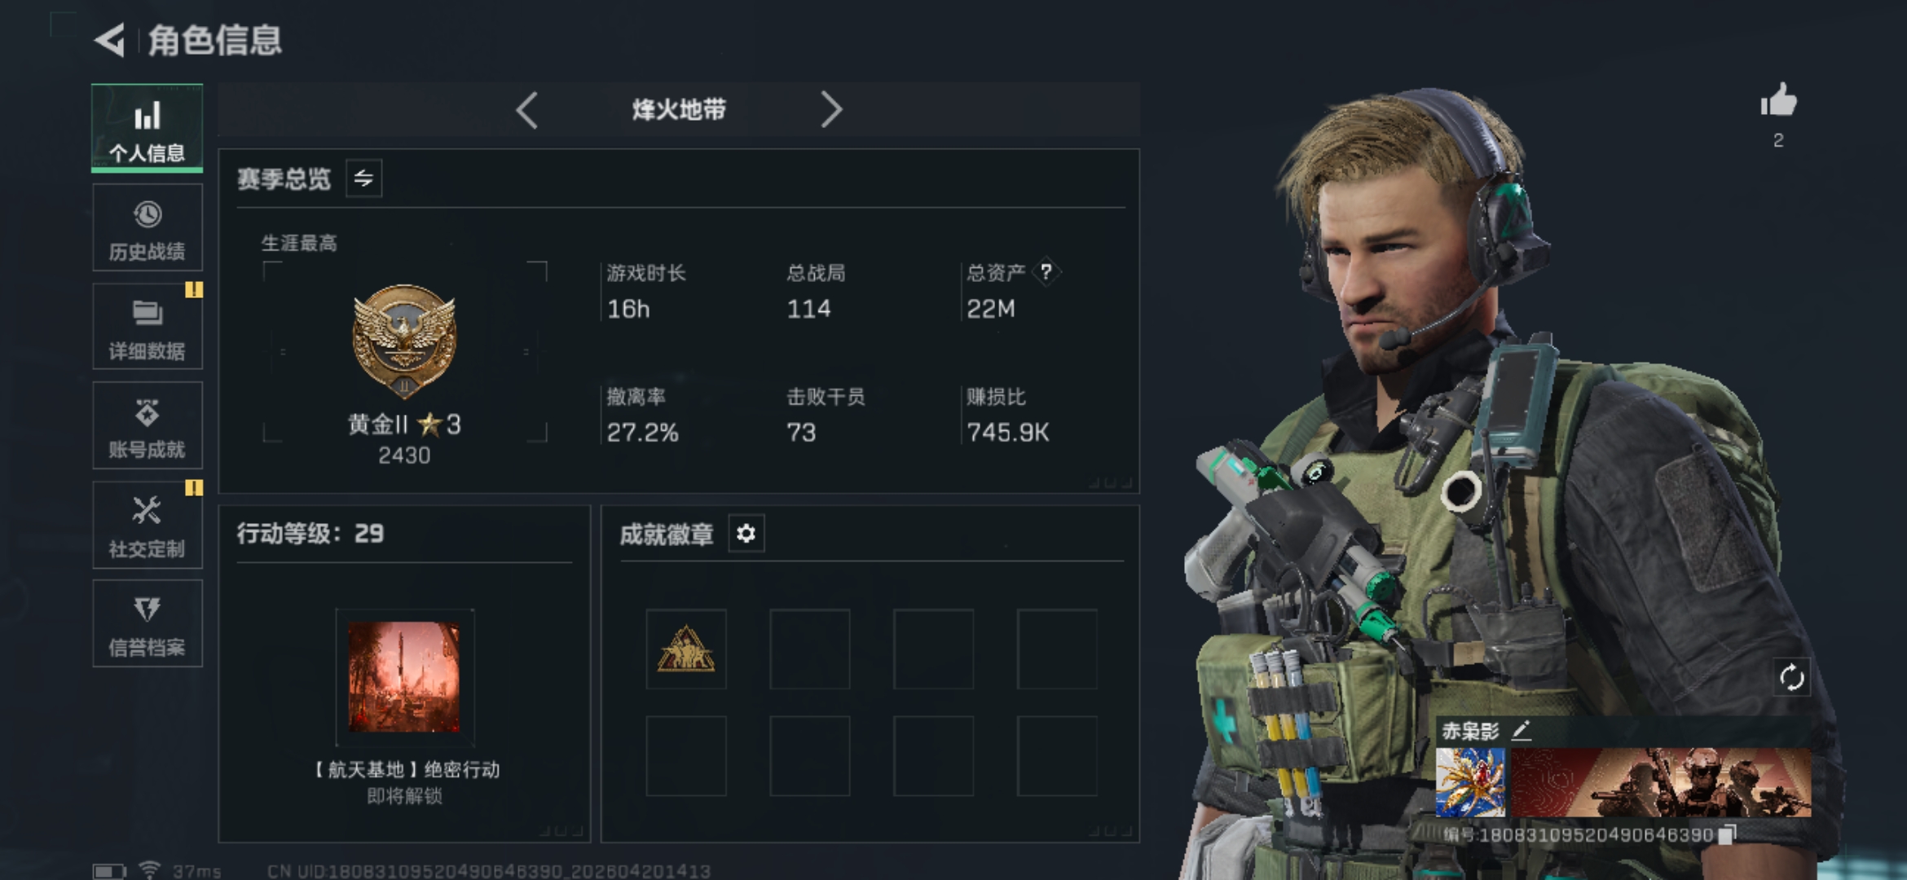Click the 航天基地 绝密行动 unlock thumbnail
This screenshot has width=1907, height=880.
pos(404,677)
